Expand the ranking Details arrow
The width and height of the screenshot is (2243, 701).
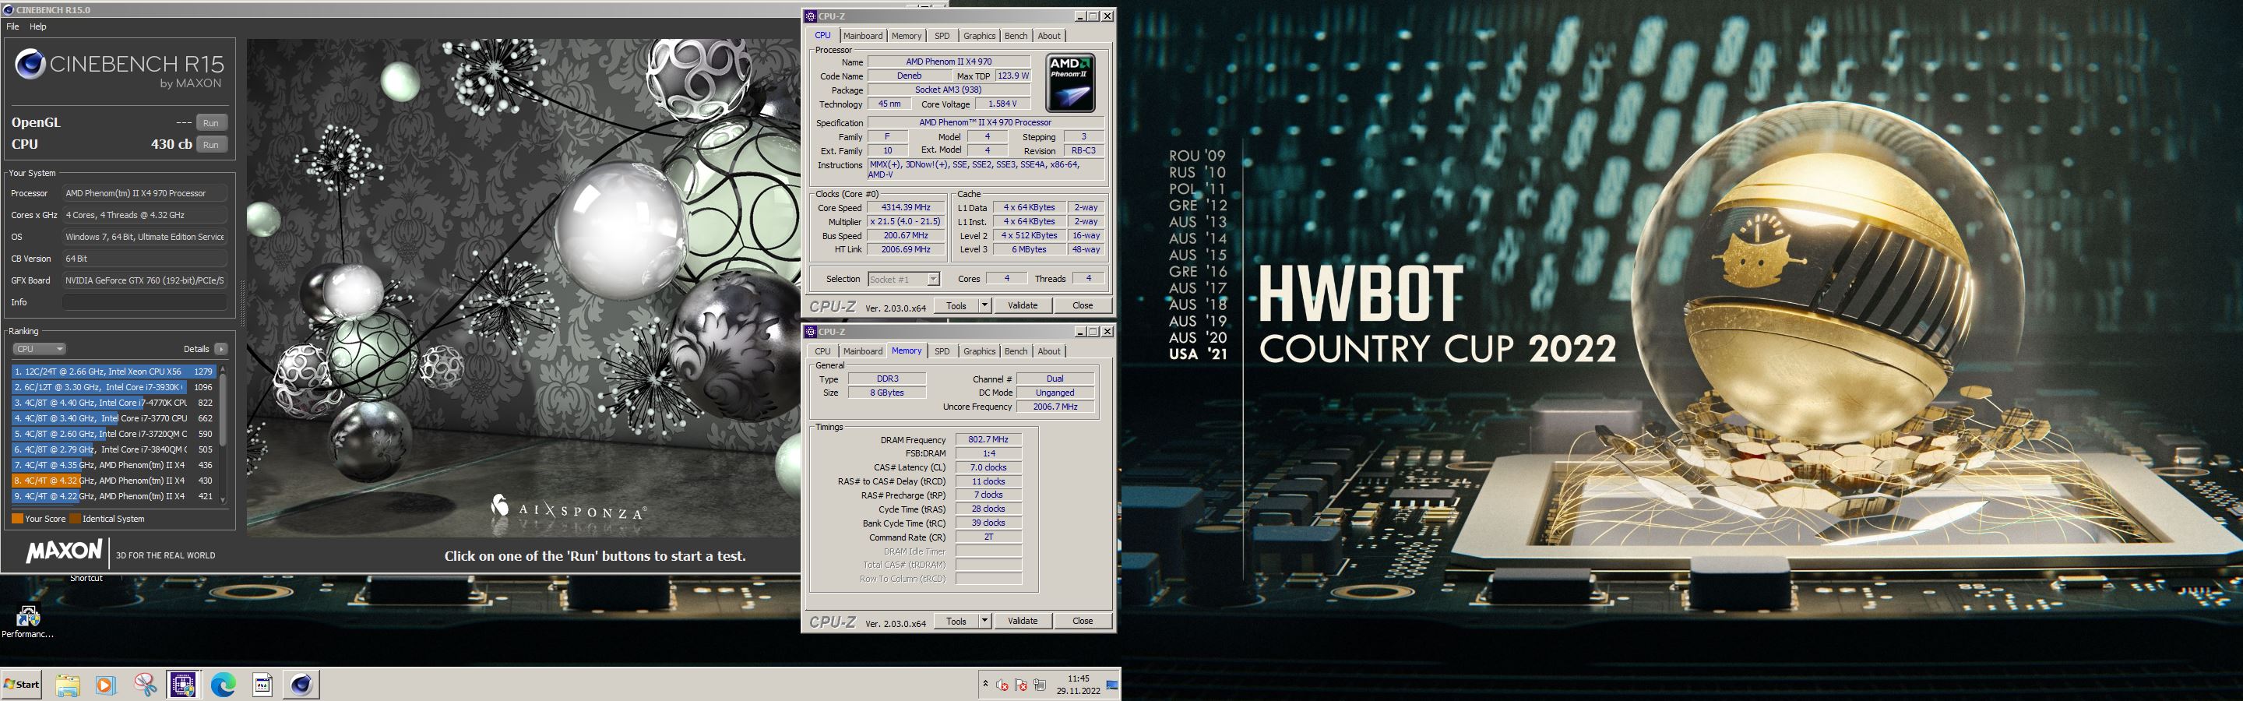click(221, 349)
